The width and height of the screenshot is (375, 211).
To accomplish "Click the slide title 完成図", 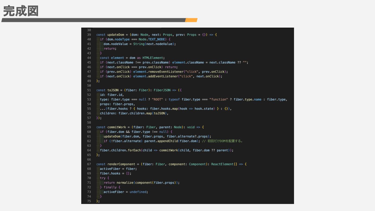I will coord(21,11).
